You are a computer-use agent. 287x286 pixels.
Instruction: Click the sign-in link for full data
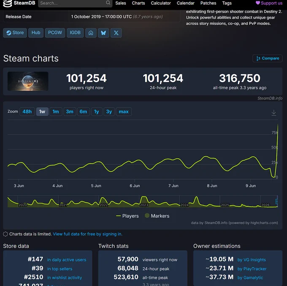pos(87,234)
